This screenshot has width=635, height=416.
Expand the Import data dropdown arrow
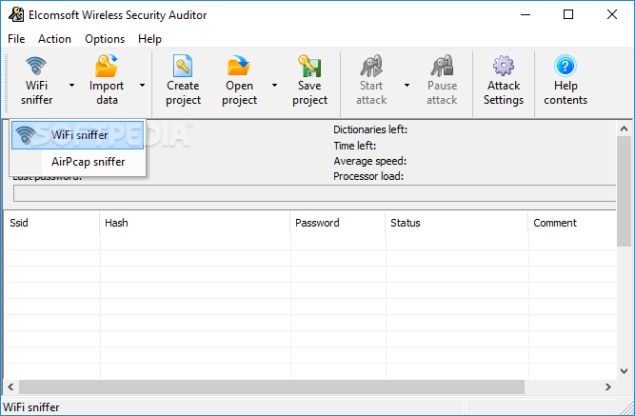142,85
